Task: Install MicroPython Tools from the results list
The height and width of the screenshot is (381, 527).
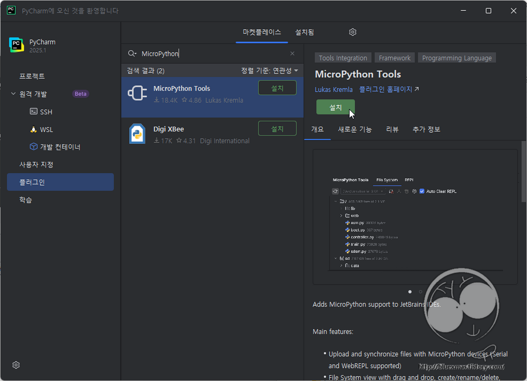Action: tap(277, 88)
